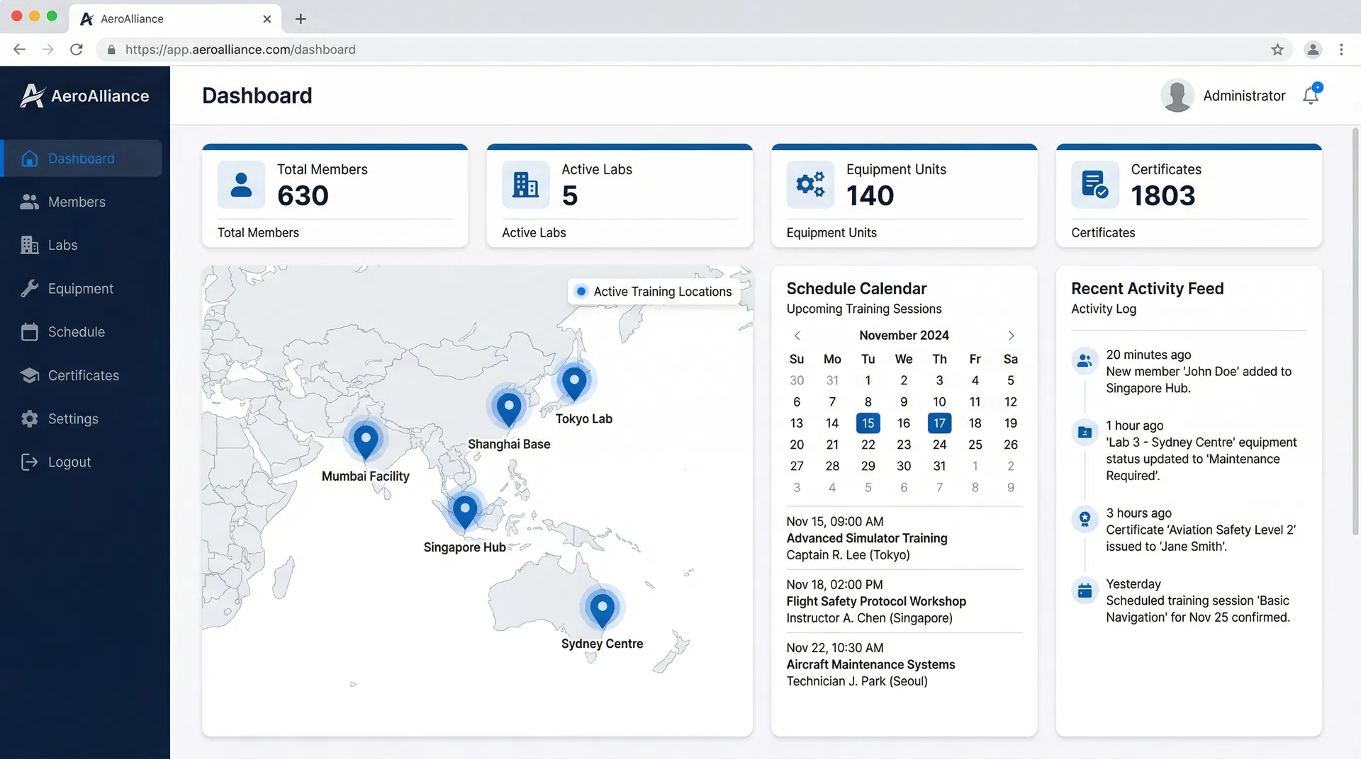Open Advanced Simulator Training session
1361x759 pixels.
coord(866,538)
